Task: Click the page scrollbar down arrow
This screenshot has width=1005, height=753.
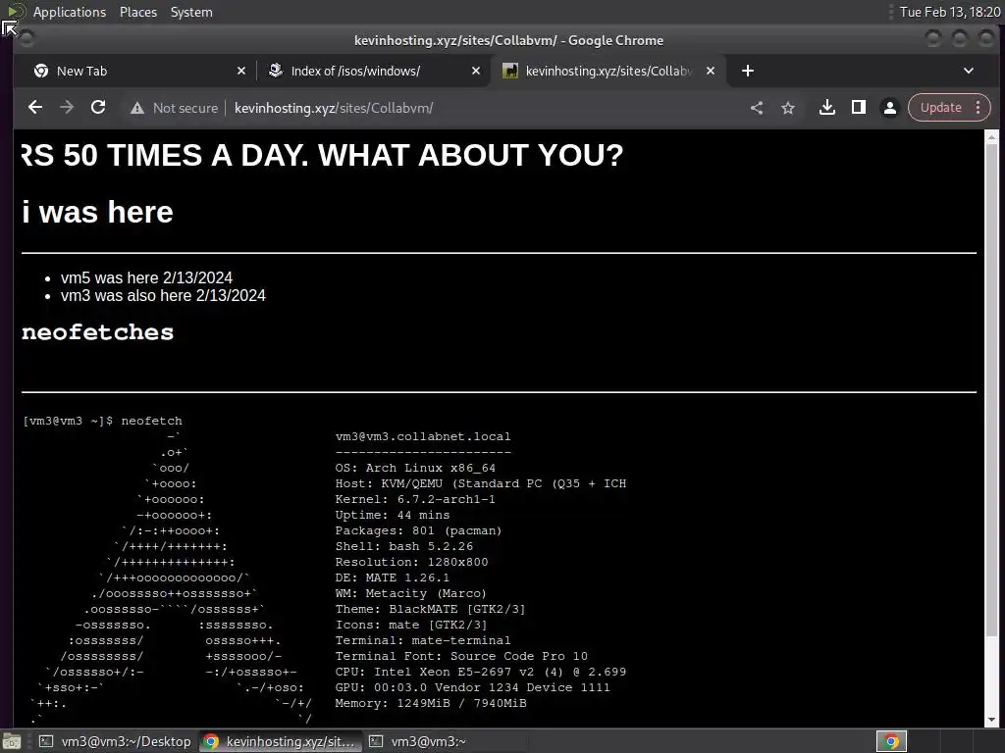Action: pos(991,720)
